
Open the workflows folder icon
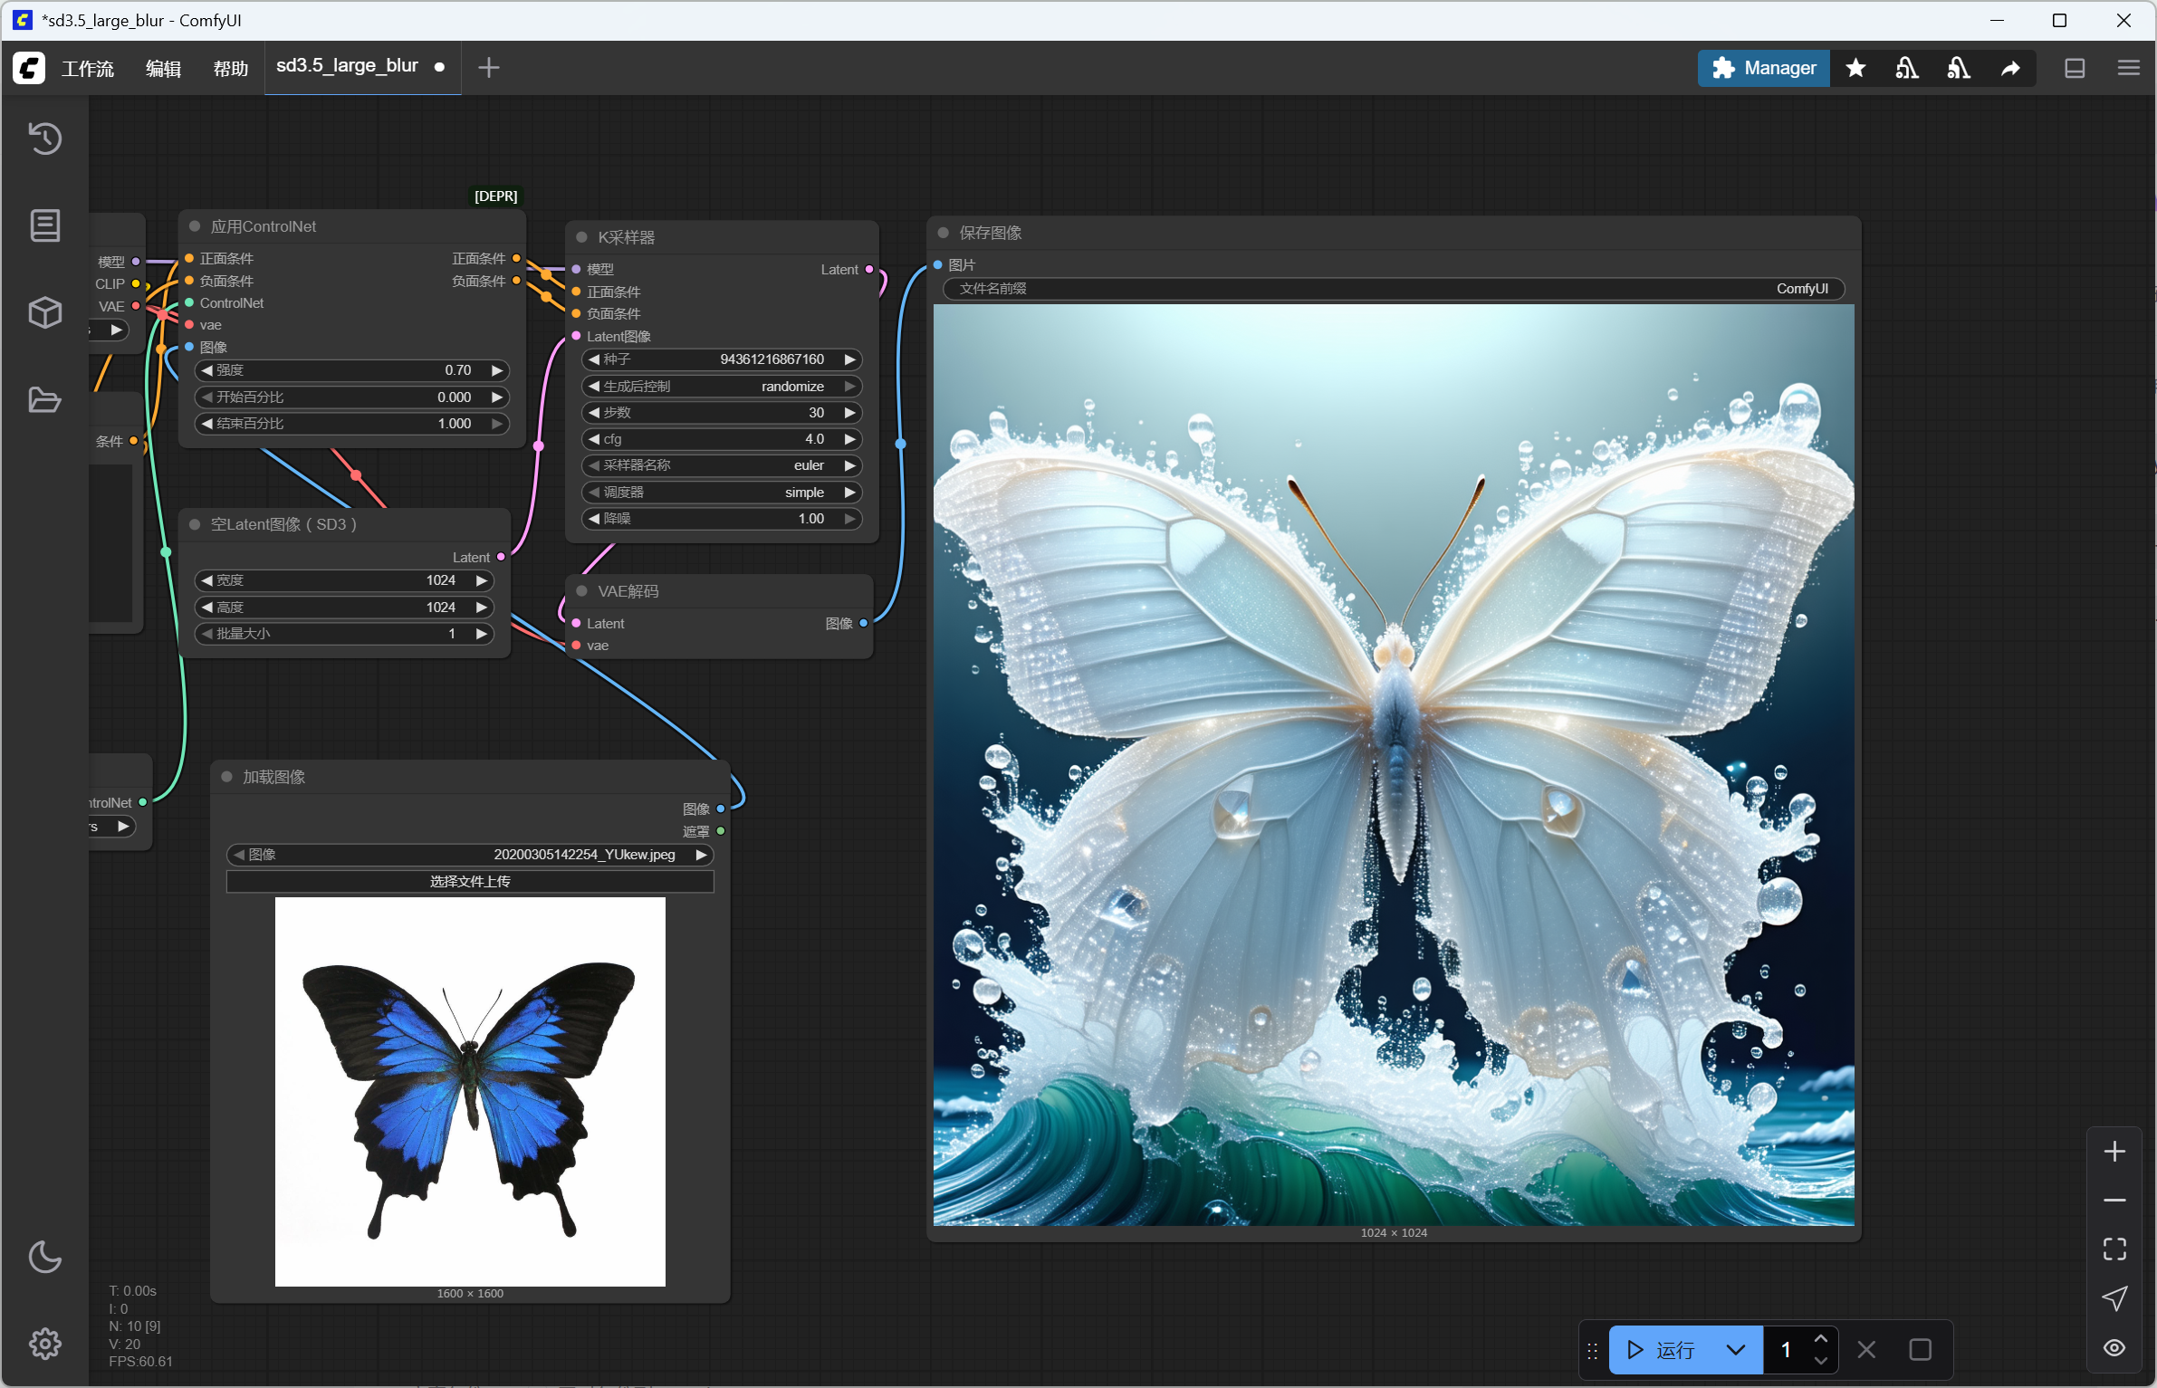click(44, 399)
